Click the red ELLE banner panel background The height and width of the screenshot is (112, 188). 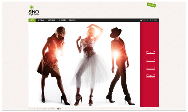click(x=149, y=36)
